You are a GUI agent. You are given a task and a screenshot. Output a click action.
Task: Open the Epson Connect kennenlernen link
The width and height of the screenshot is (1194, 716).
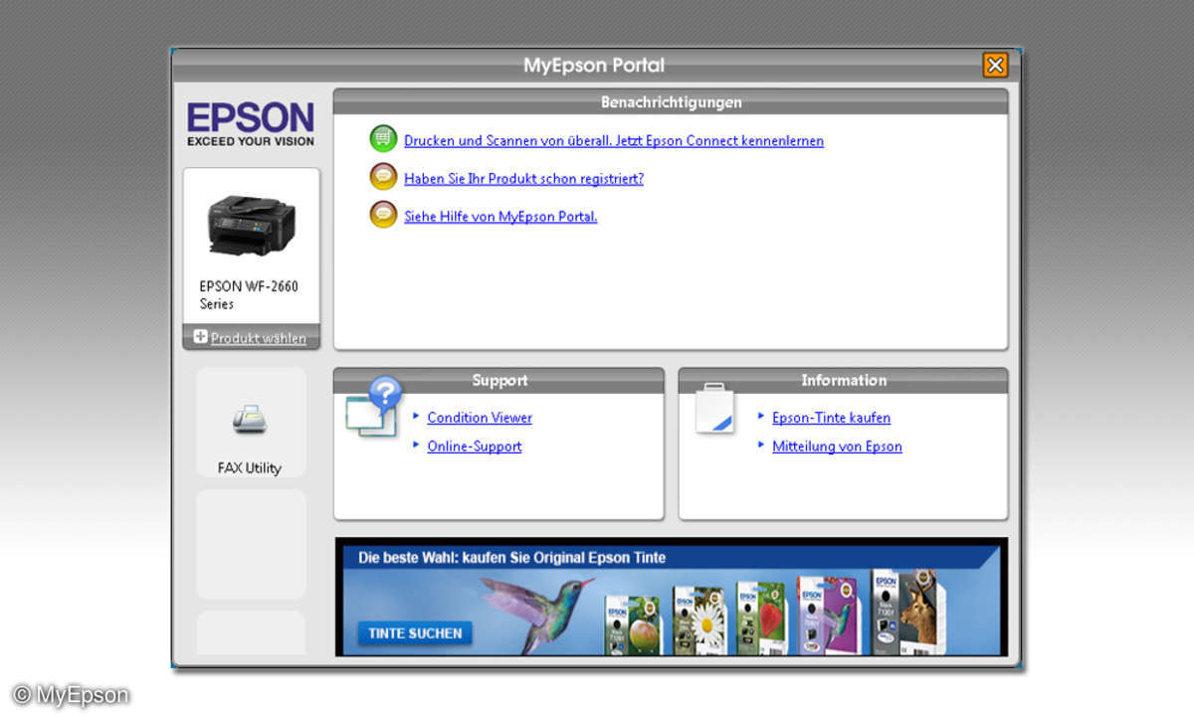point(614,140)
